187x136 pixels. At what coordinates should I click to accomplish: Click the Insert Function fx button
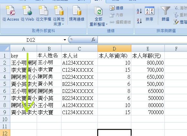tap(93, 40)
